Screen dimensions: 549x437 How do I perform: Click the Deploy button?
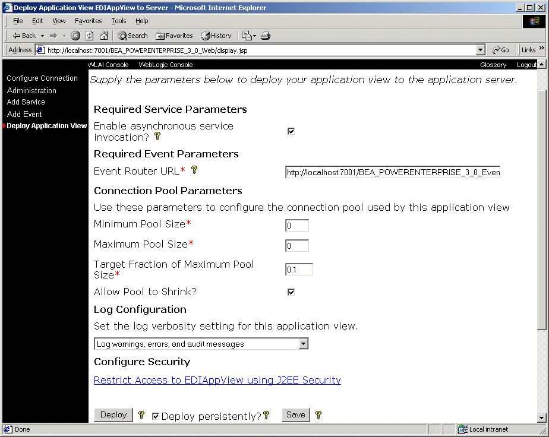pyautogui.click(x=113, y=414)
